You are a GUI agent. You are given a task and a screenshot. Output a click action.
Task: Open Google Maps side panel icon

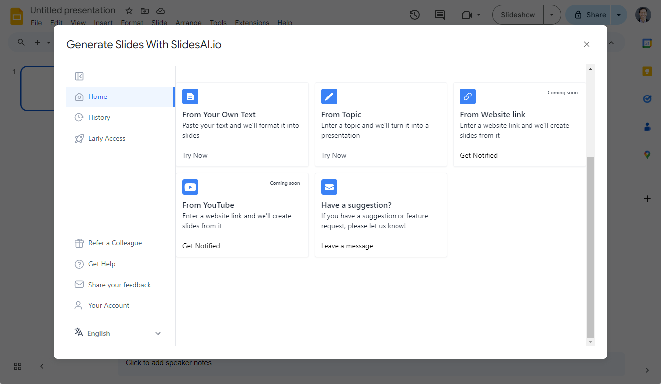pyautogui.click(x=647, y=155)
